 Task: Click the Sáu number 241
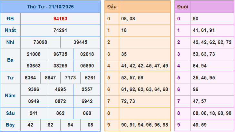pos(34,113)
